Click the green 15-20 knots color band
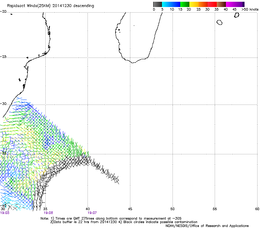 (185, 4)
